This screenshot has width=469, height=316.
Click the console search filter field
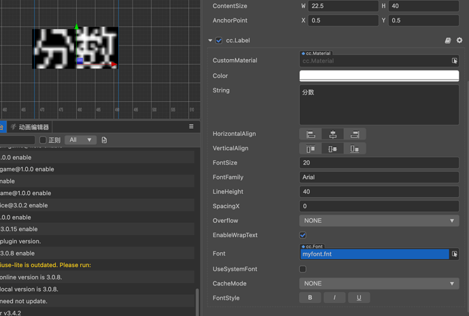(x=18, y=140)
